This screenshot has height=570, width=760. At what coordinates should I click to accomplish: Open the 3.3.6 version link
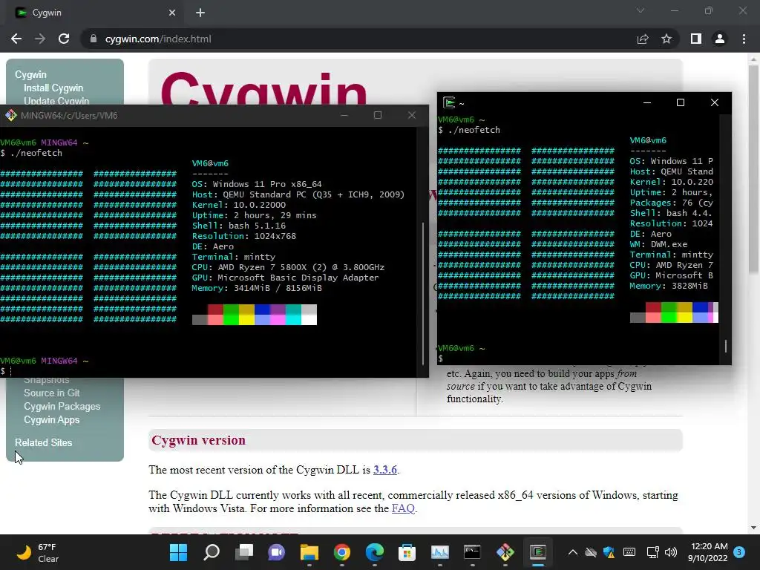coord(385,470)
